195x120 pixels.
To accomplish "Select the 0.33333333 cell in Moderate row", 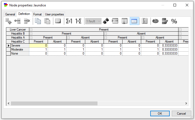I will (169, 49).
